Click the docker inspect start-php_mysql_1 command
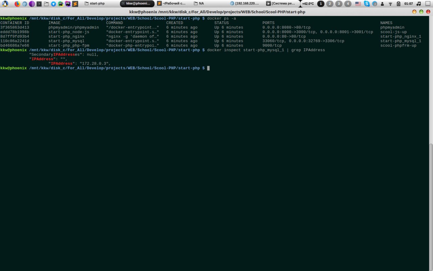 pyautogui.click(x=246, y=50)
